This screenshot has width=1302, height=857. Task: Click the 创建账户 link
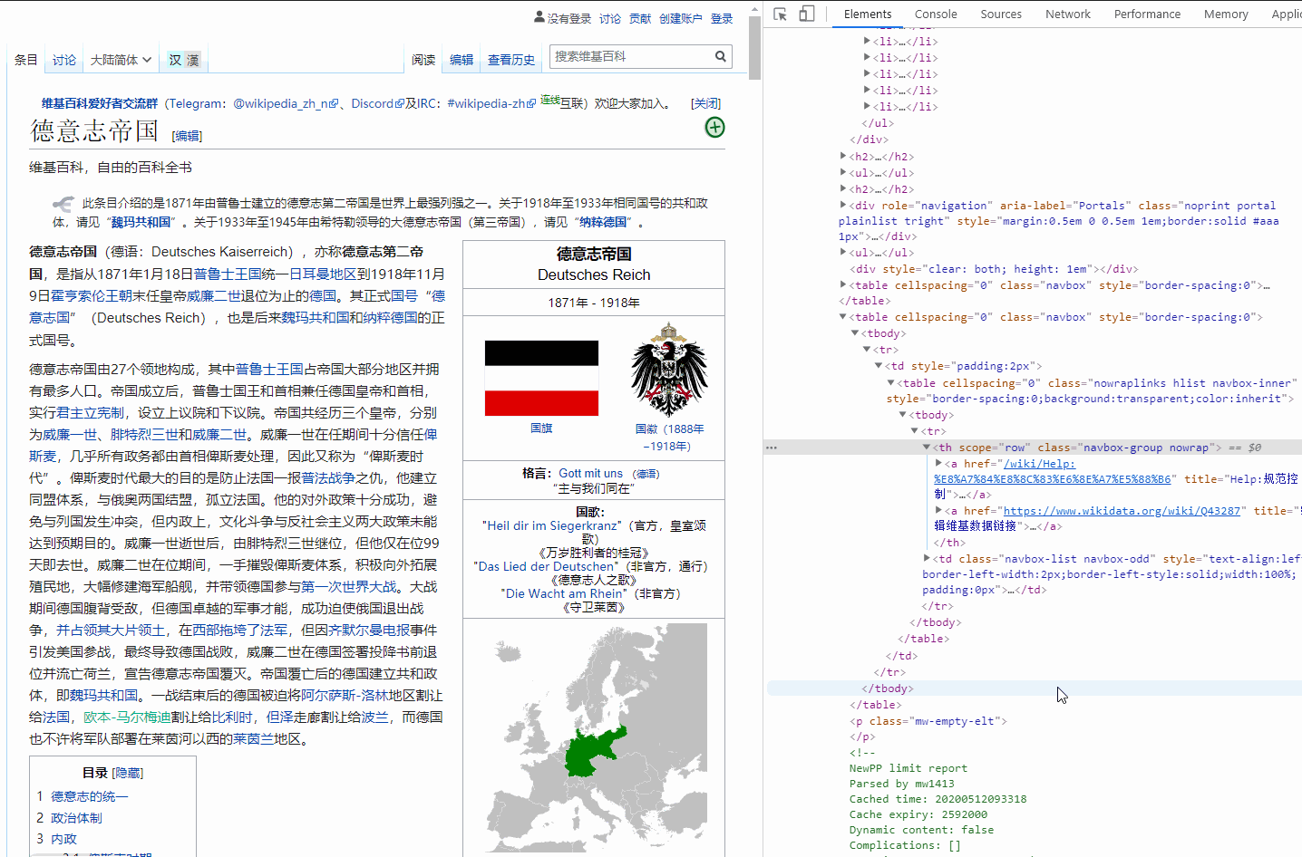pyautogui.click(x=681, y=18)
